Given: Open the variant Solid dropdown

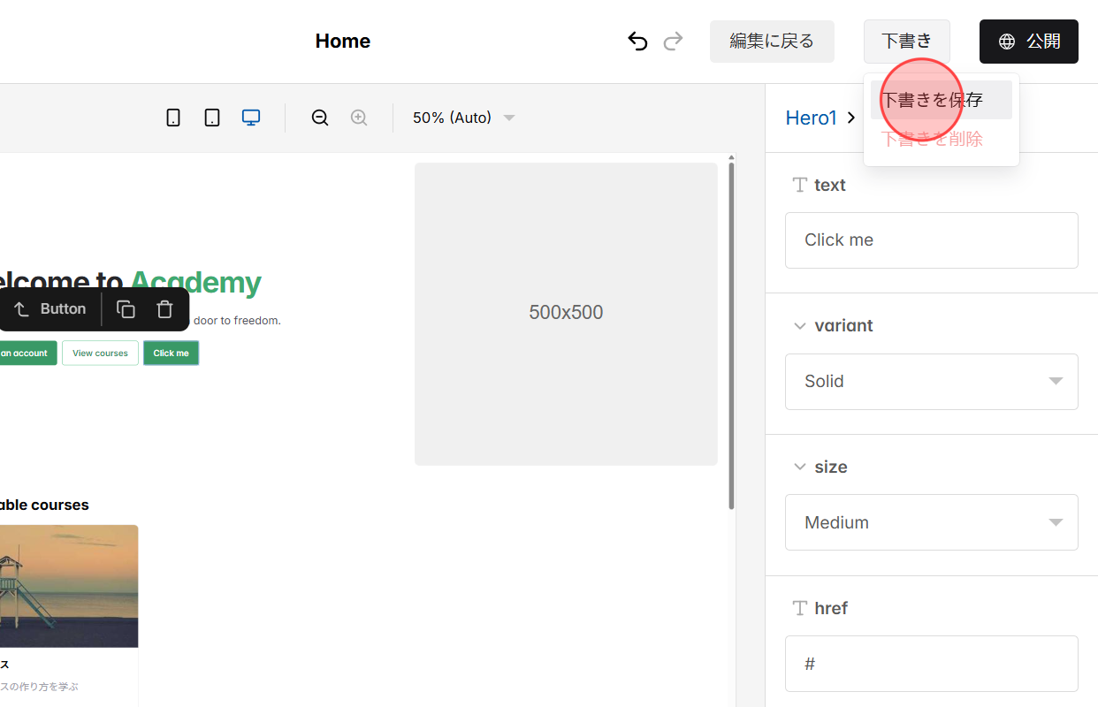Looking at the screenshot, I should click(931, 381).
